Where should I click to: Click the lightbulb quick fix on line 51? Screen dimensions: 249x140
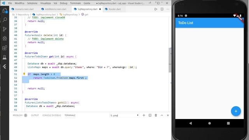tap(24, 74)
